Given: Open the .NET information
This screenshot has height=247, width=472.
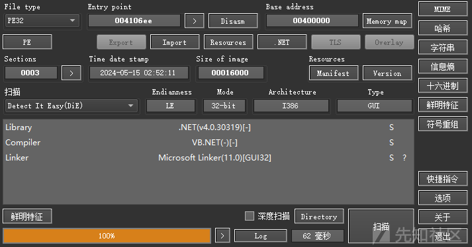Looking at the screenshot, I should 282,42.
